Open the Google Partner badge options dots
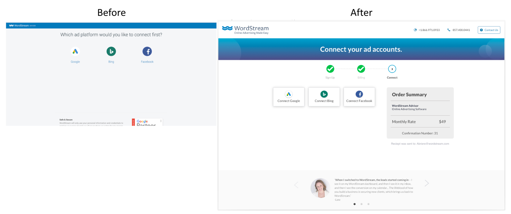This screenshot has height=214, width=511. [x=161, y=121]
